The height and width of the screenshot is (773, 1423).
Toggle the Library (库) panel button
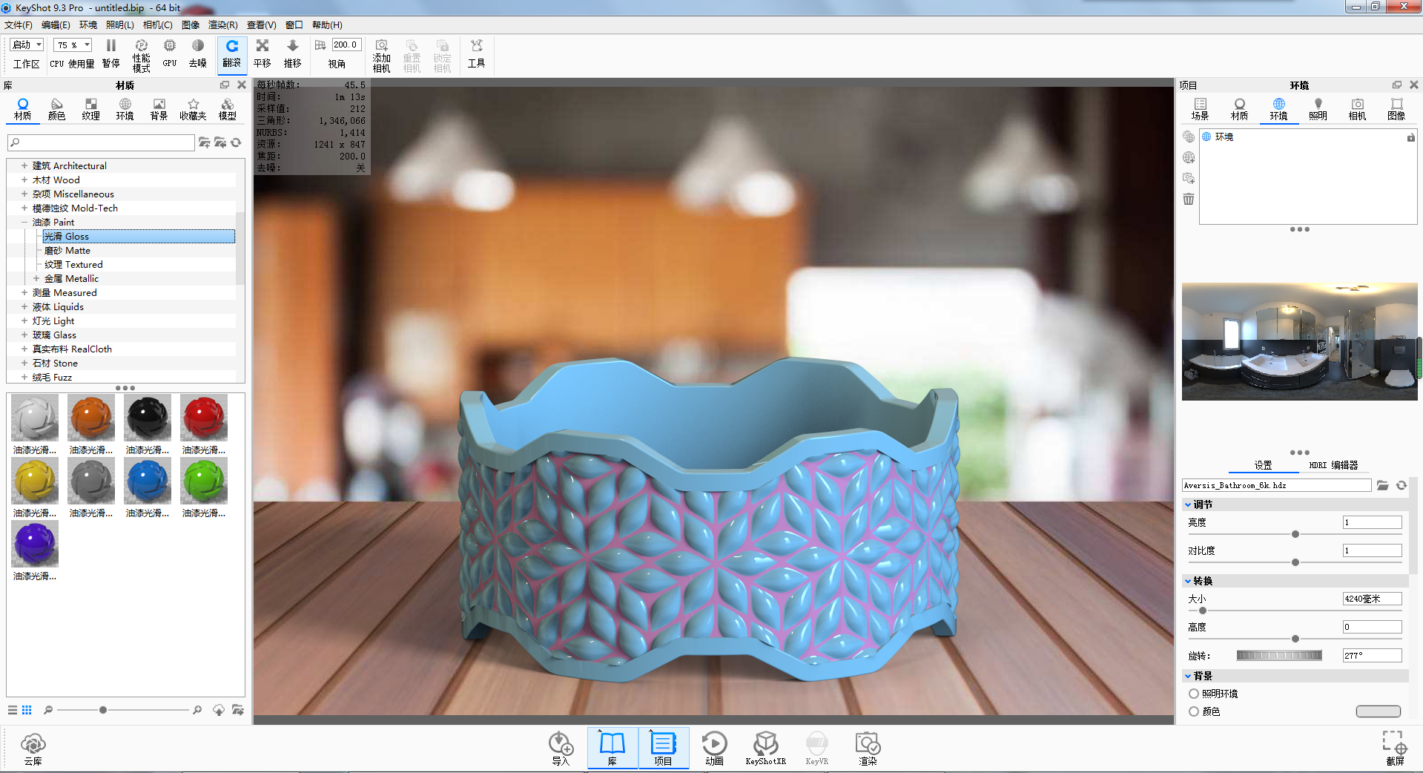point(613,749)
